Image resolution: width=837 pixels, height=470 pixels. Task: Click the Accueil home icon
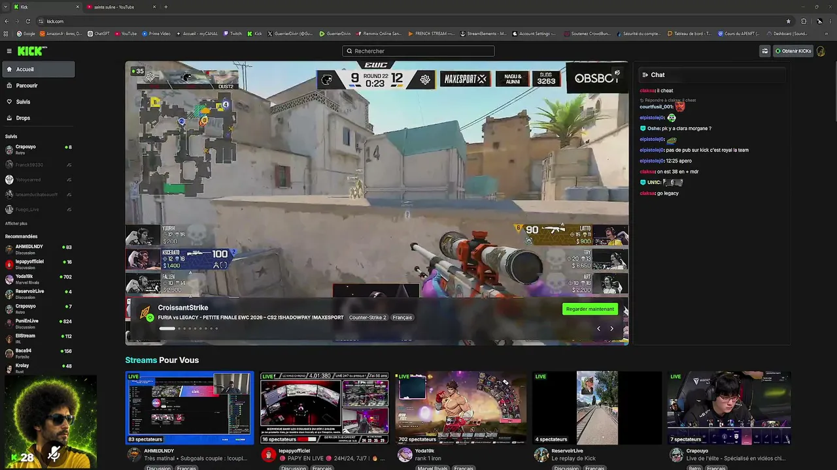tap(9, 69)
